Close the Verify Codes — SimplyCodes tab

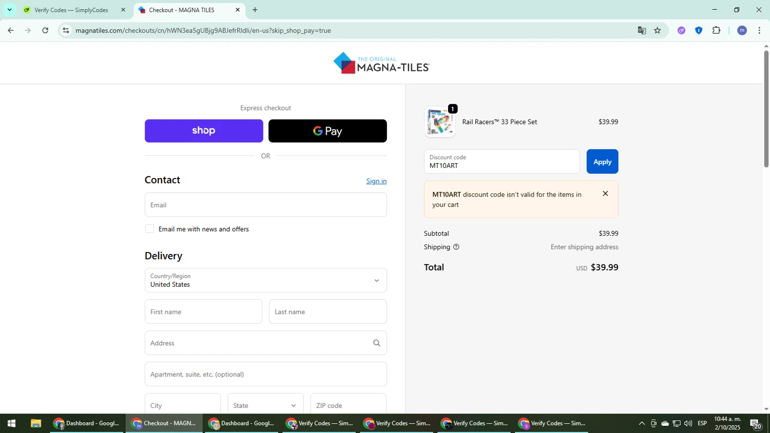point(123,10)
